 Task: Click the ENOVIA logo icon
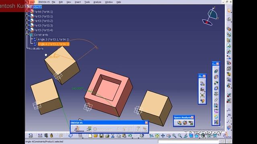point(79,129)
